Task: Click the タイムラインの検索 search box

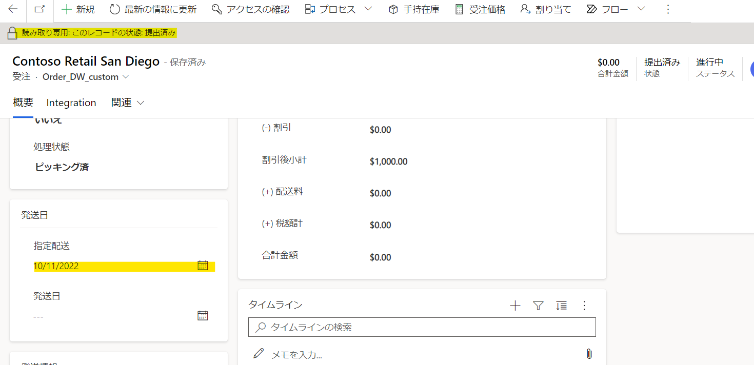Action: [422, 327]
